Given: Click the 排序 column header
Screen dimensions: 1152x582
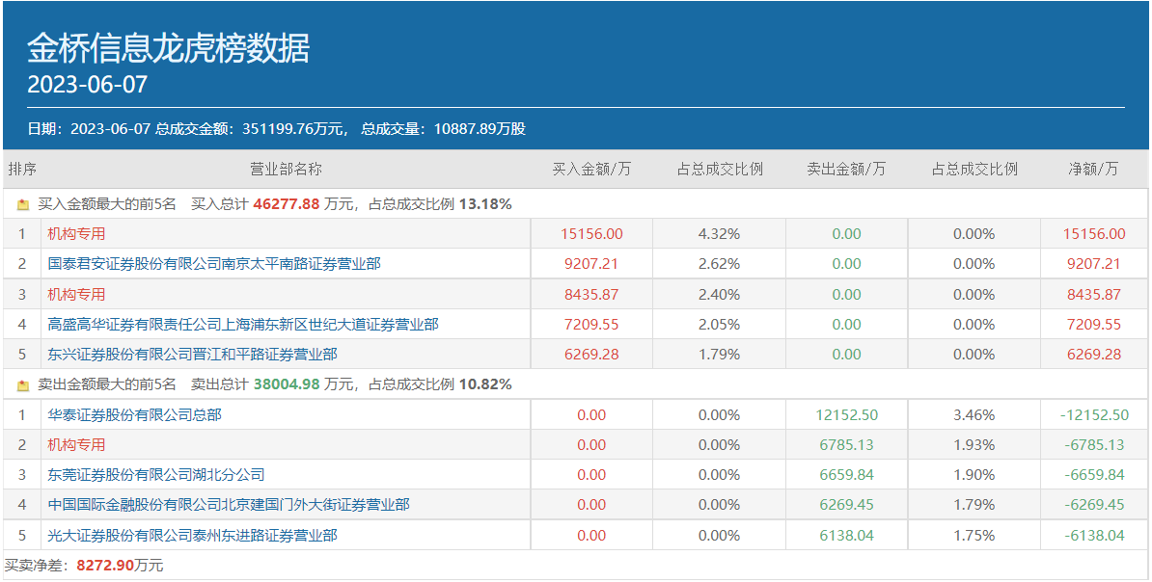Looking at the screenshot, I should (x=22, y=169).
